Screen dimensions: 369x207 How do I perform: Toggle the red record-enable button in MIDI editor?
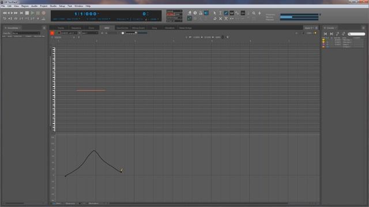coord(52,33)
